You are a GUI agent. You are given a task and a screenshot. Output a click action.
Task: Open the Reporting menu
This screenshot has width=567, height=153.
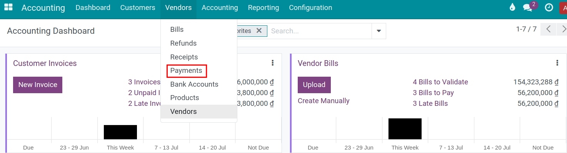[x=263, y=8]
